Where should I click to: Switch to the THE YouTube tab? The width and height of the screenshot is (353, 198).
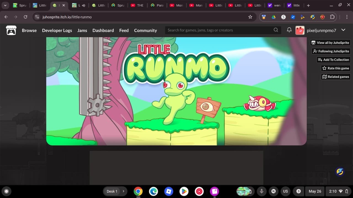coord(137,5)
